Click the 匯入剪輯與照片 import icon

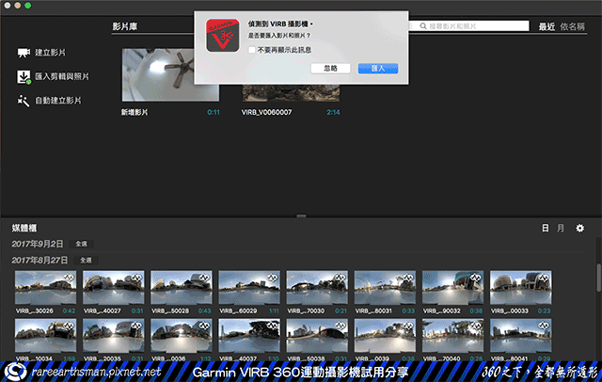pos(24,77)
